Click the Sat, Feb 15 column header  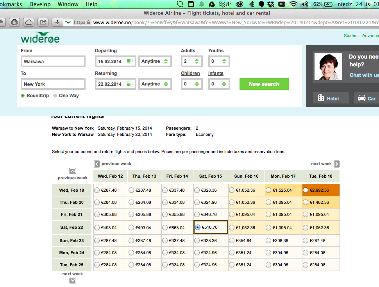click(x=211, y=176)
